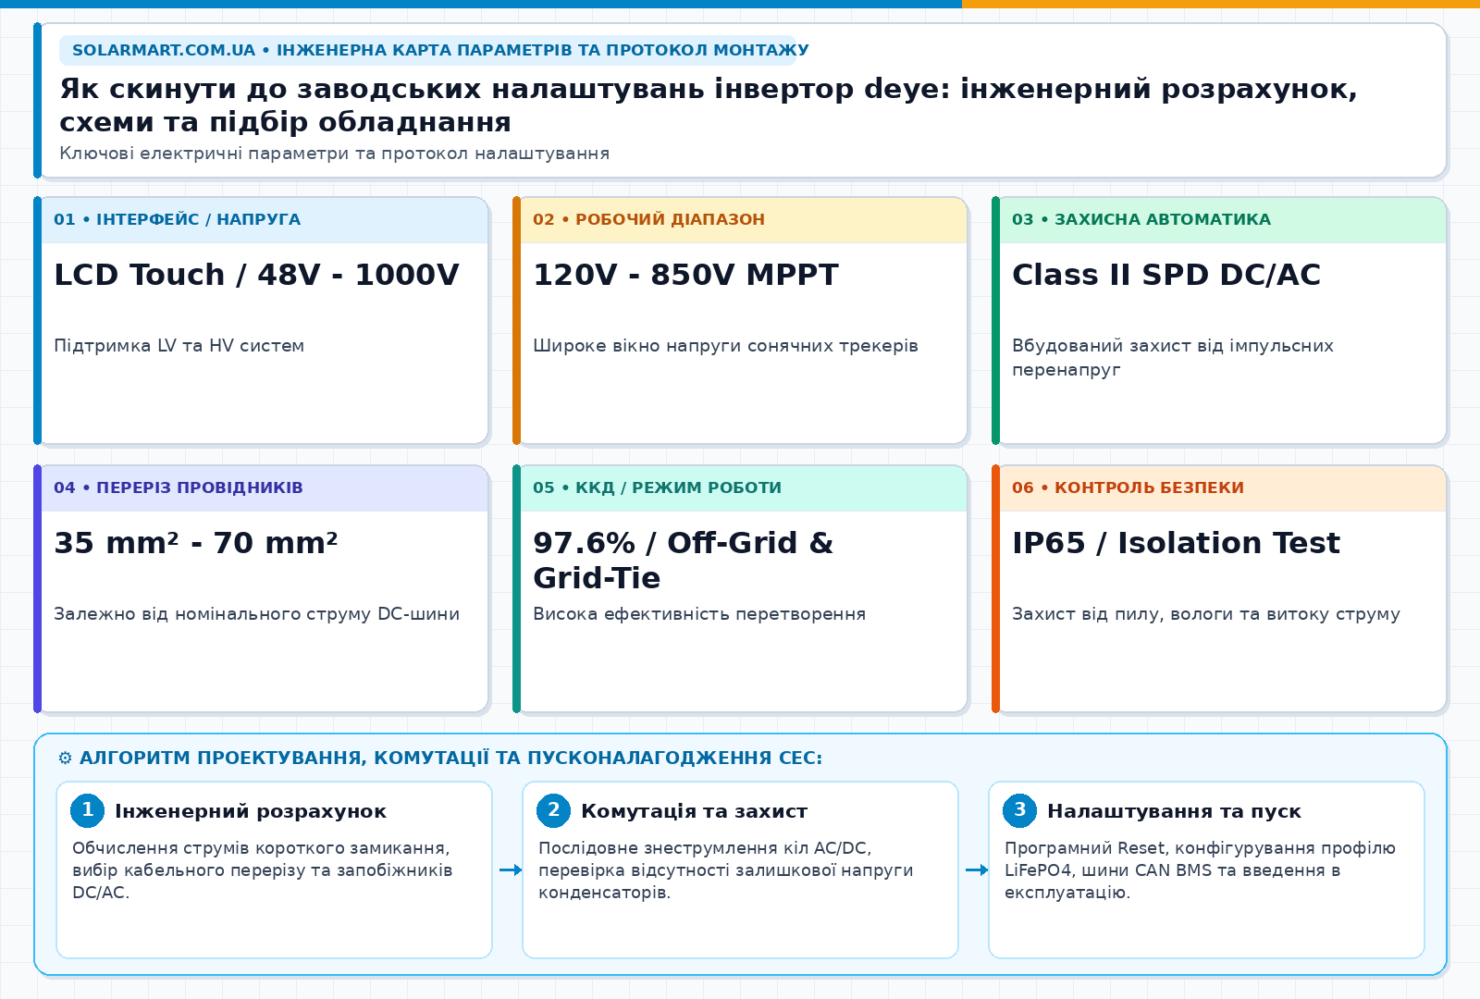The image size is (1480, 999).
Task: Click step title 'Налаштування та пуск'
Action: click(1174, 811)
